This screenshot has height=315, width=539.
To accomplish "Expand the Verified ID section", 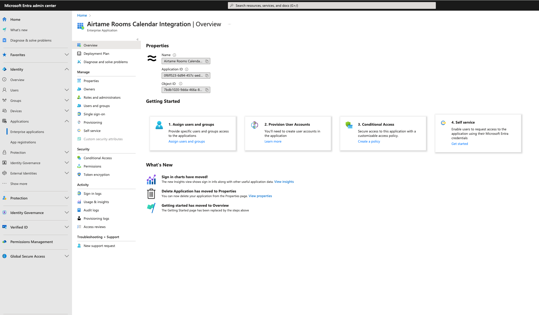I will 67,227.
